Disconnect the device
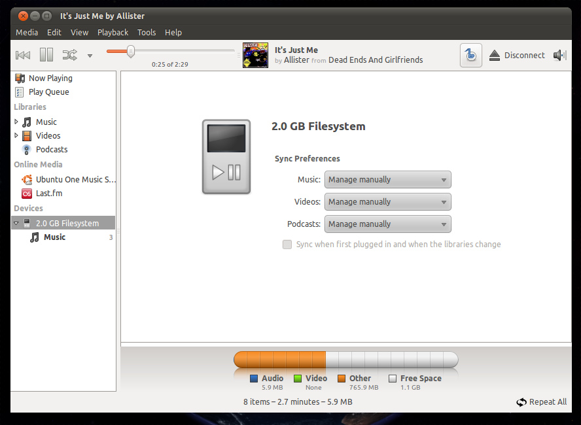581x425 pixels. click(x=517, y=56)
